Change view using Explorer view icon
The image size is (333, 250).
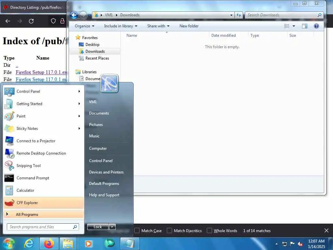(x=287, y=26)
